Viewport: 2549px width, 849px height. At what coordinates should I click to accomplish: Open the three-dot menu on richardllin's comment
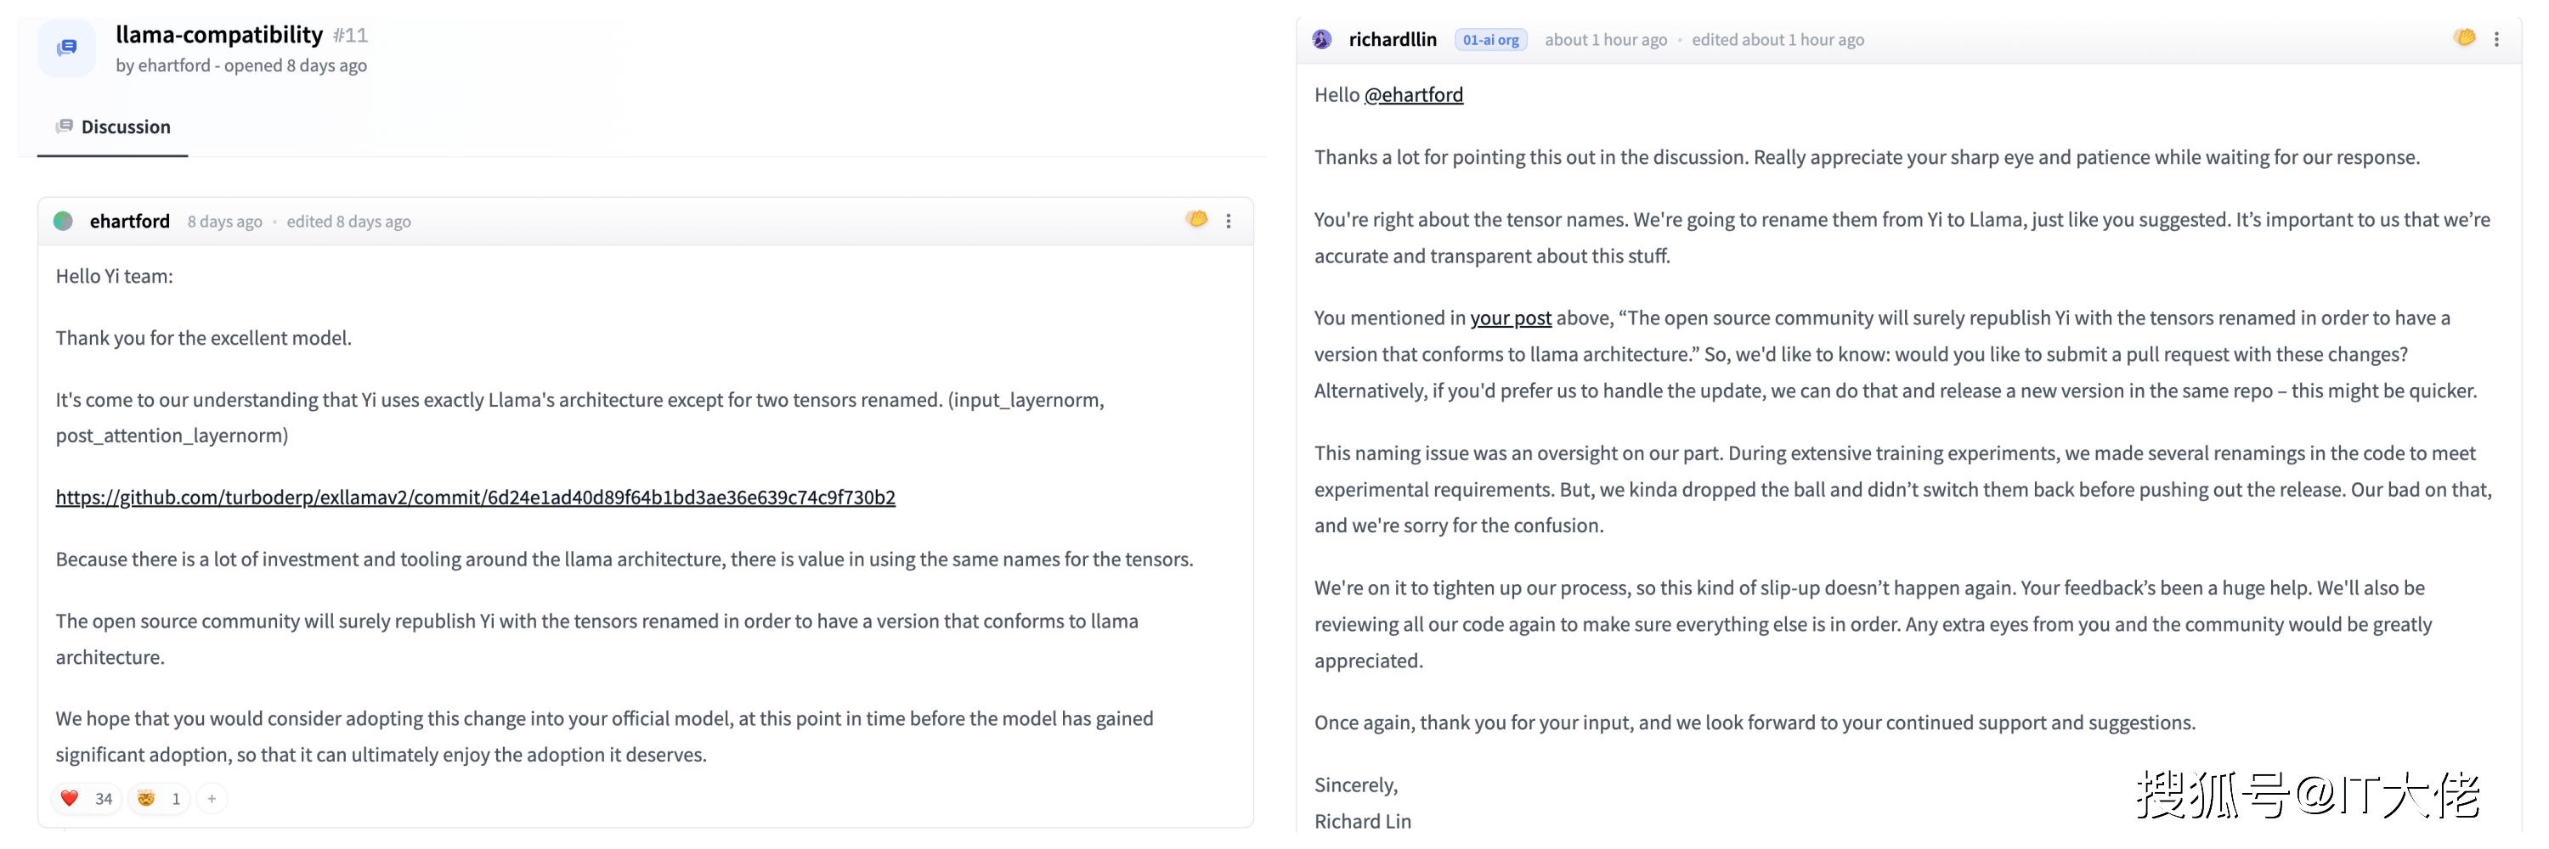2496,40
